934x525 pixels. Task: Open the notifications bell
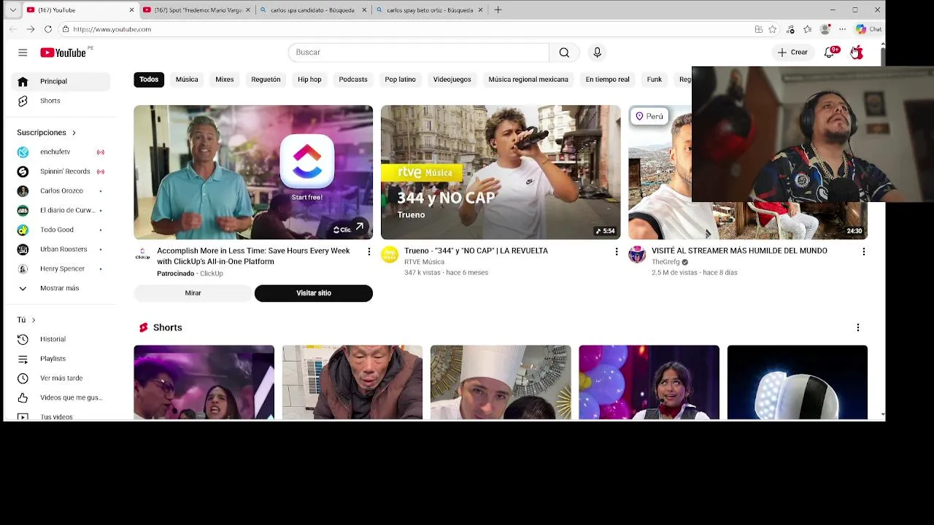830,52
